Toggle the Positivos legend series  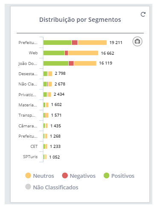(119, 176)
